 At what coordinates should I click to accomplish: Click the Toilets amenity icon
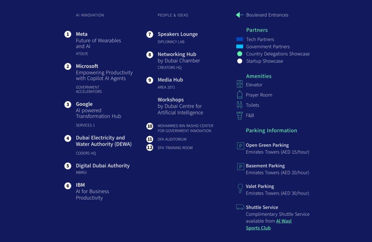coord(240,105)
